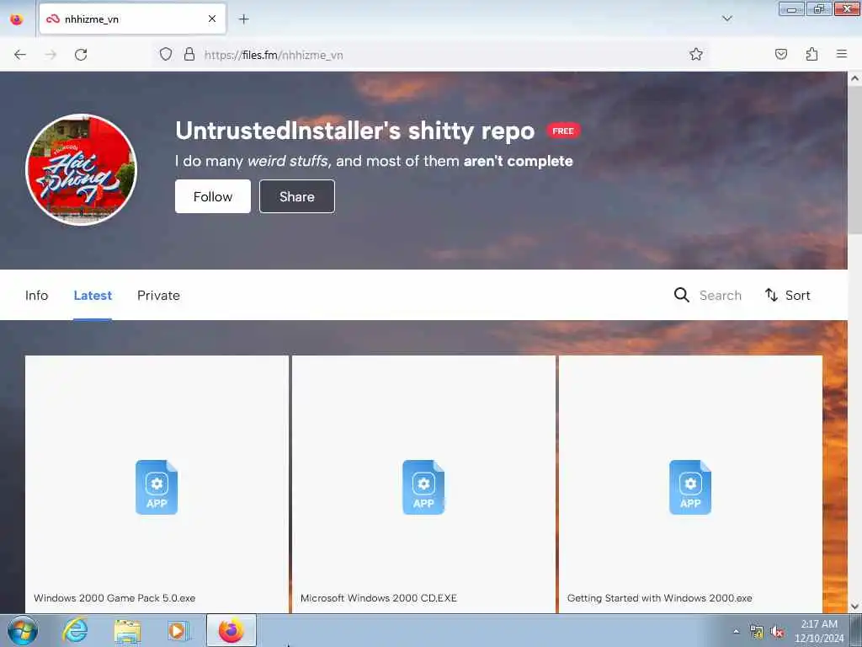Click the Hai Phong profile avatar
Image resolution: width=862 pixels, height=647 pixels.
click(82, 169)
